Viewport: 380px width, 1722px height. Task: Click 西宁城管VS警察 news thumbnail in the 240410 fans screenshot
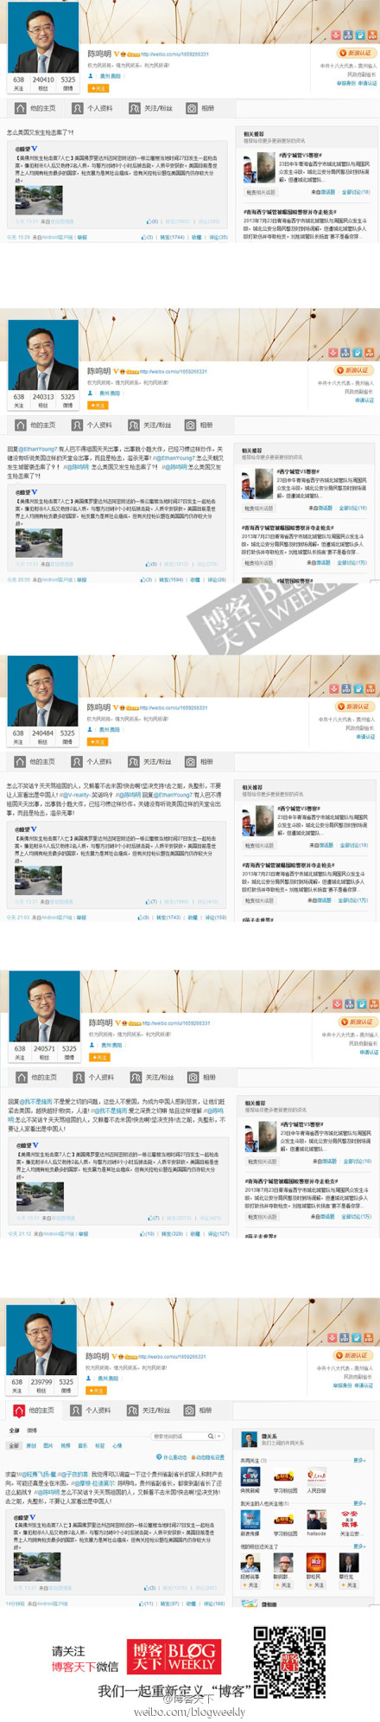click(259, 168)
